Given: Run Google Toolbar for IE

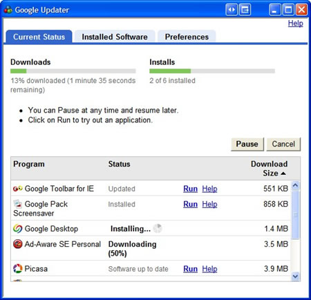Looking at the screenshot, I should click(190, 189).
